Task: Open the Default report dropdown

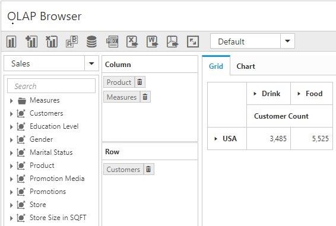Action: point(287,41)
